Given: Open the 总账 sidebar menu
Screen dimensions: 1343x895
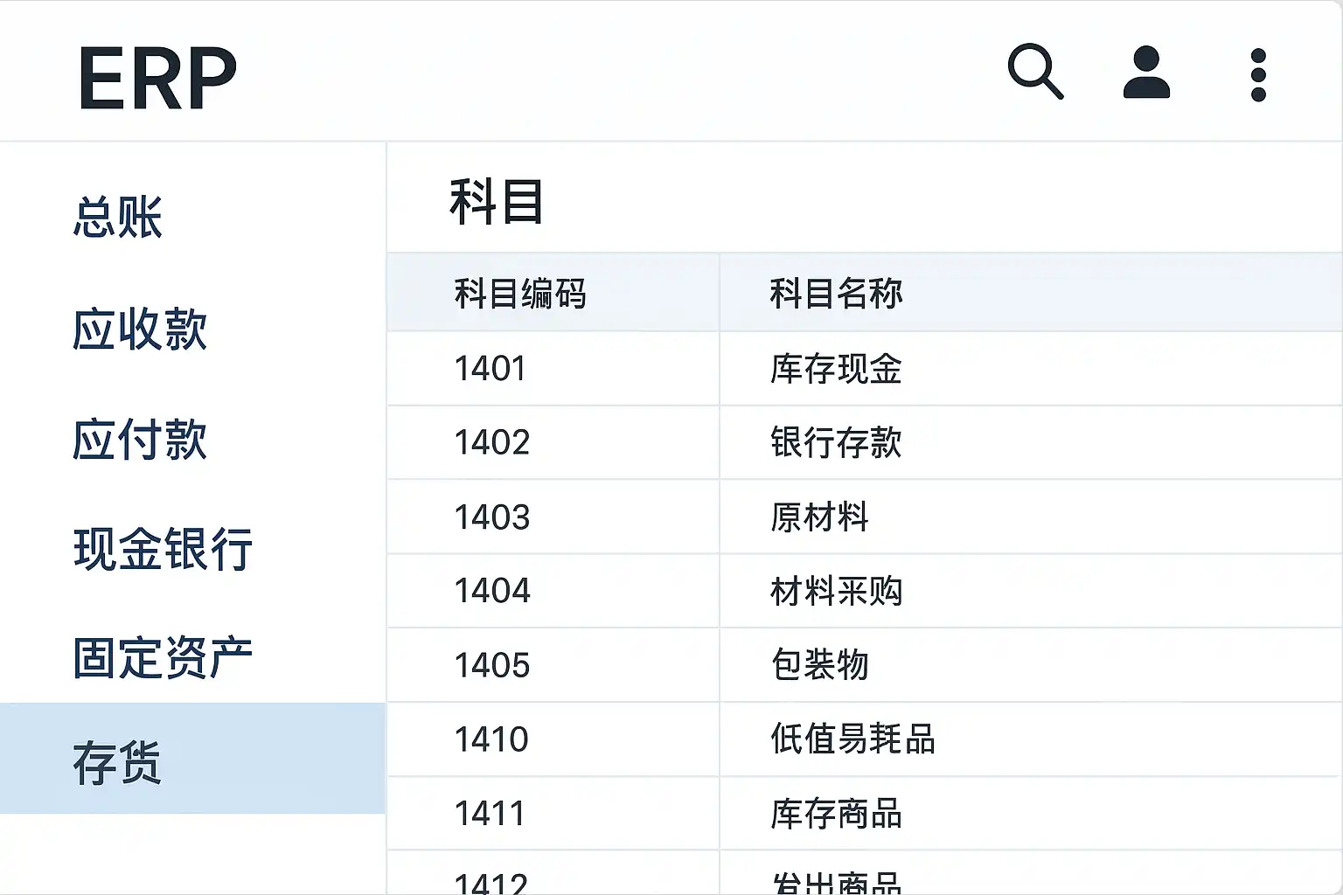Looking at the screenshot, I should click(x=118, y=217).
